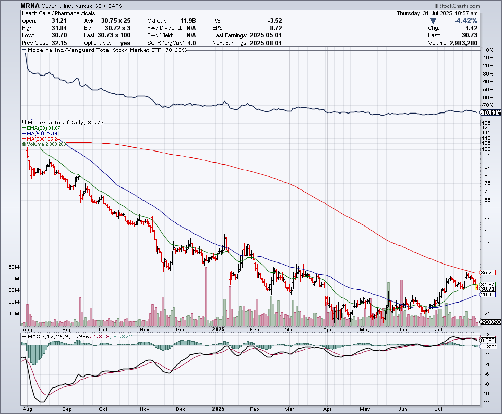
Task: Click the Ask value 30.75 x 25
Action: click(116, 21)
